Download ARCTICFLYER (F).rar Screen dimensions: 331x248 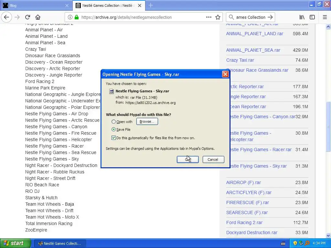[249, 192]
